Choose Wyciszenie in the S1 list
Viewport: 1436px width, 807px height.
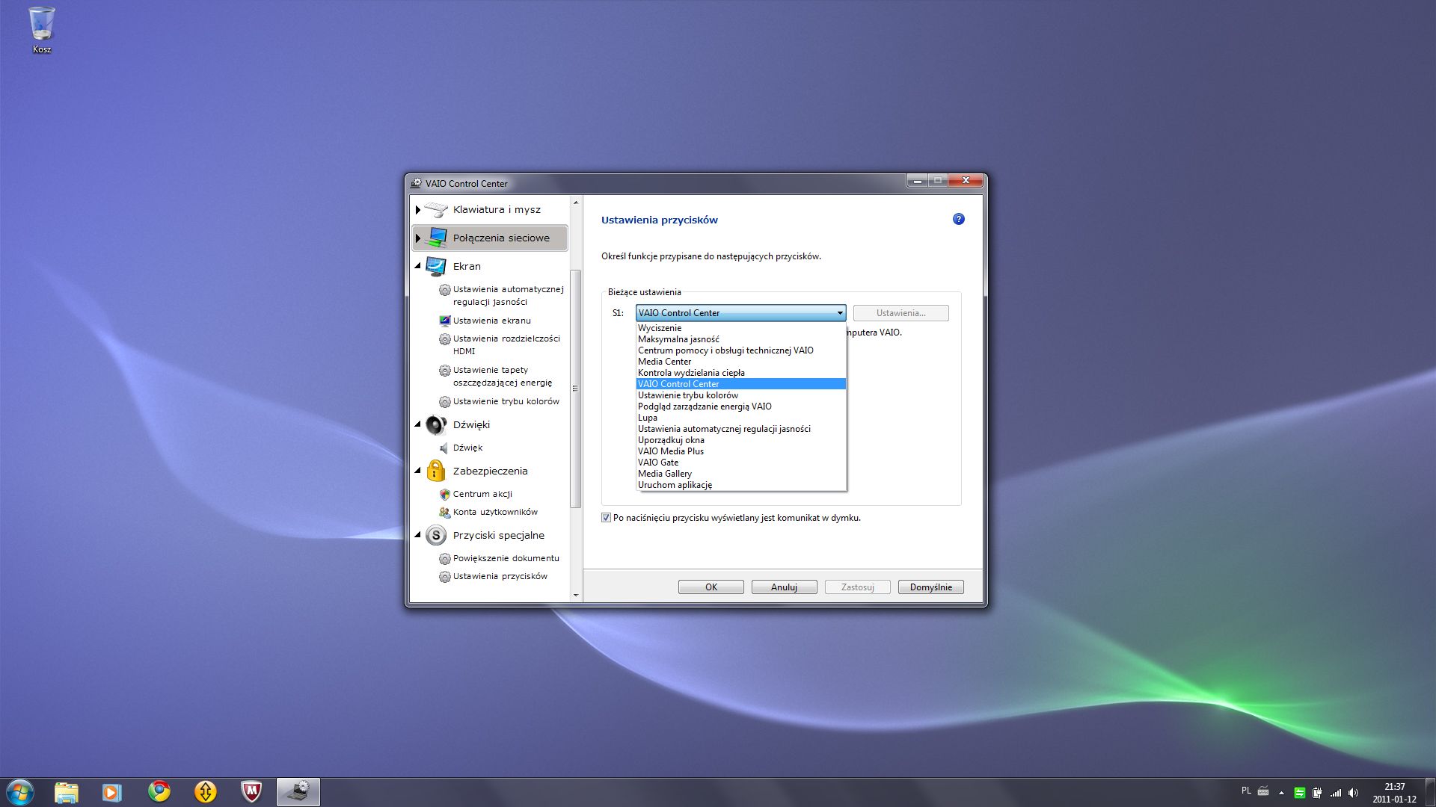click(x=740, y=328)
